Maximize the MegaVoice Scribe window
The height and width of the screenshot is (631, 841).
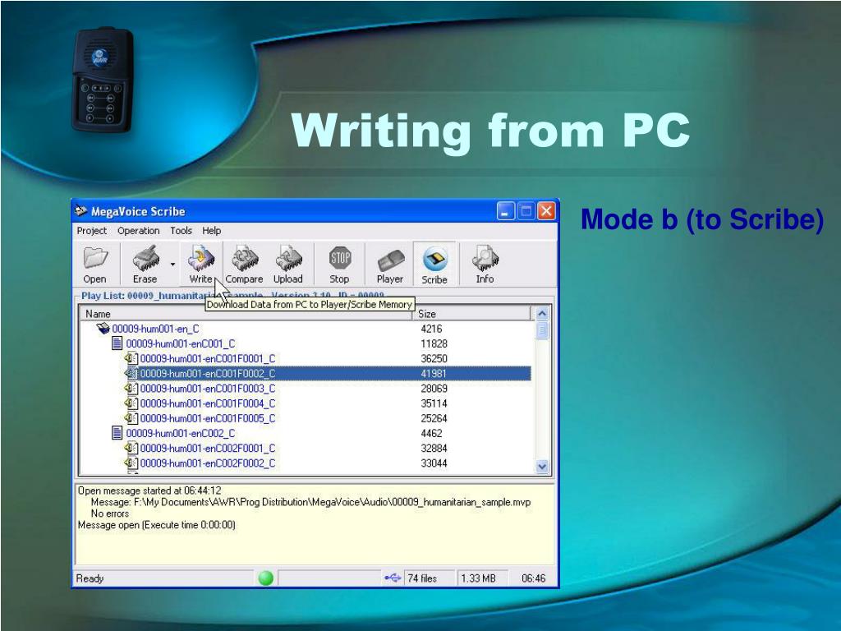point(526,211)
